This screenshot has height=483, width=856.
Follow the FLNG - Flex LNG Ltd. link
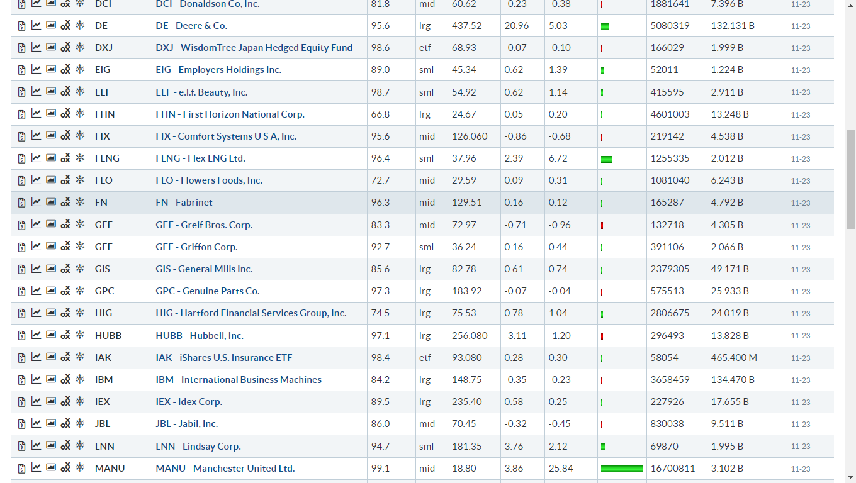click(x=201, y=158)
